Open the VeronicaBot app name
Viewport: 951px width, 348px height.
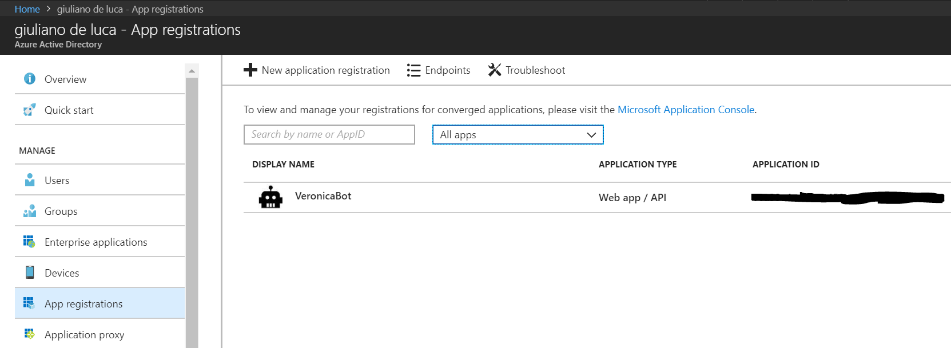(x=323, y=196)
